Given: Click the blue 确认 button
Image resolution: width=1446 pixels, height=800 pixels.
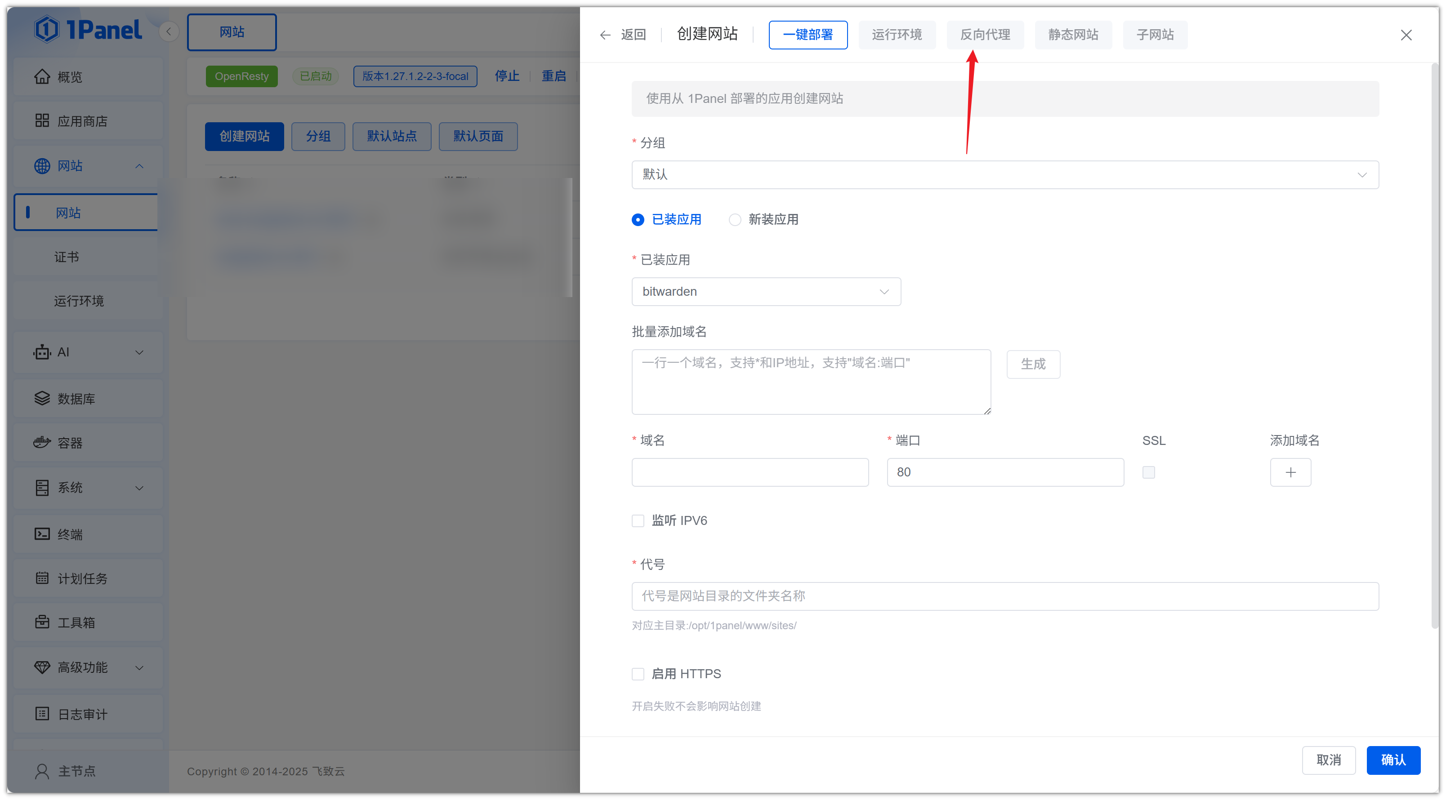Looking at the screenshot, I should (x=1392, y=760).
